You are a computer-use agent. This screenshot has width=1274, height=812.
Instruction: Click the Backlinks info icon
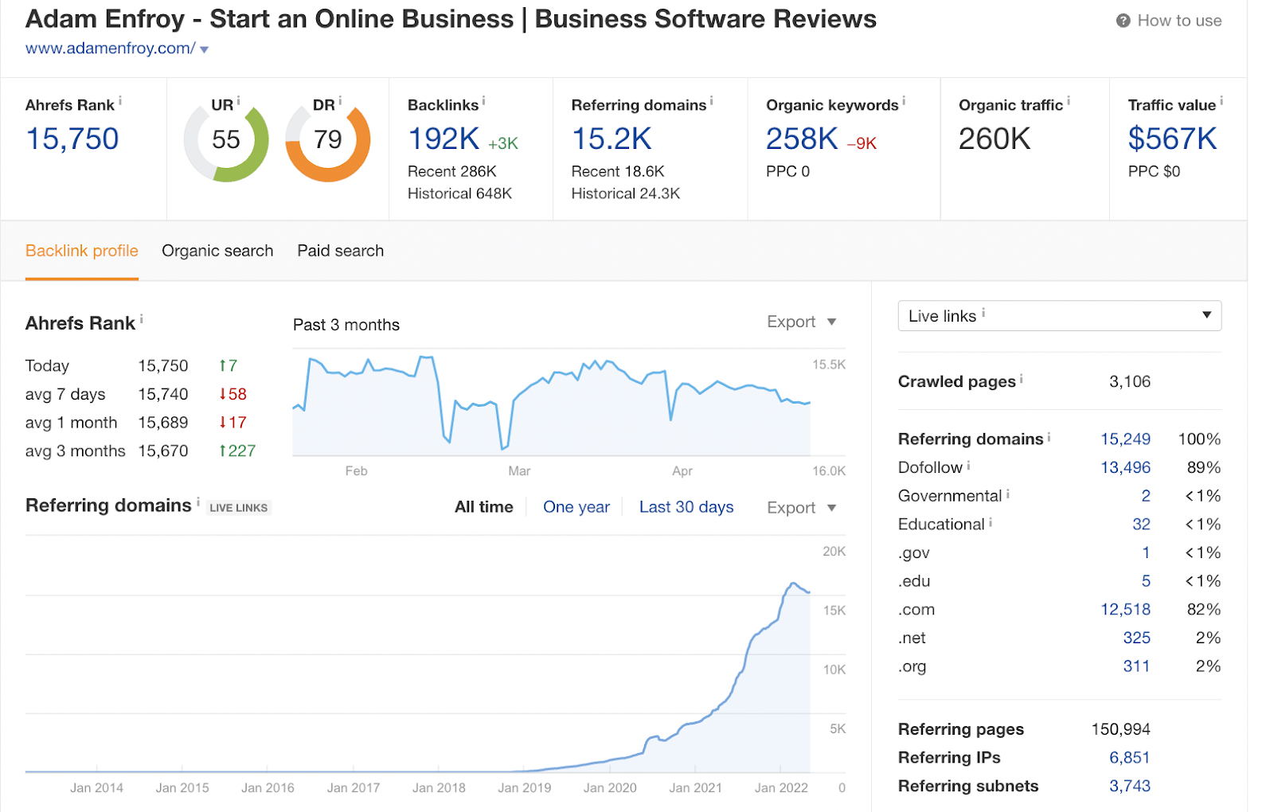(483, 100)
